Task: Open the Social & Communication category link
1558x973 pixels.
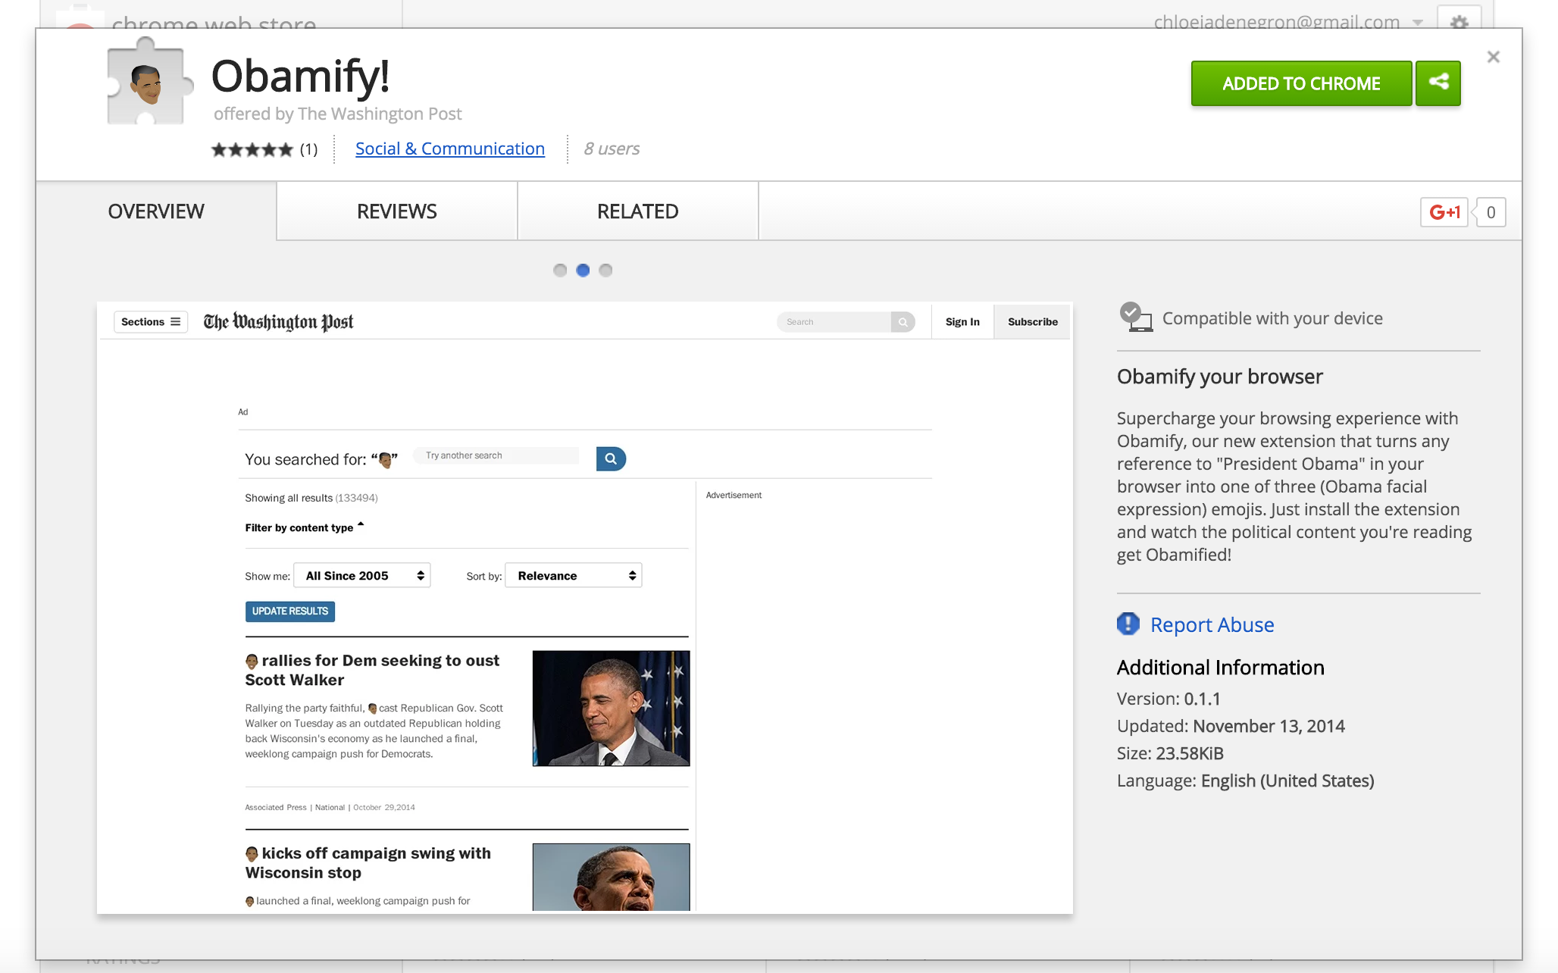Action: pos(450,149)
